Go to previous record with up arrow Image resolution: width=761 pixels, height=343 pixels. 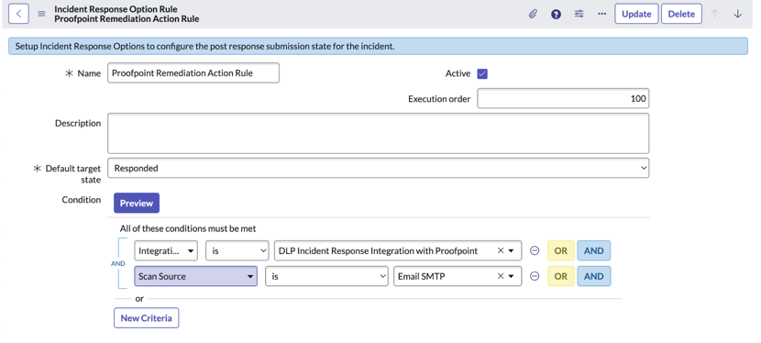tap(714, 14)
